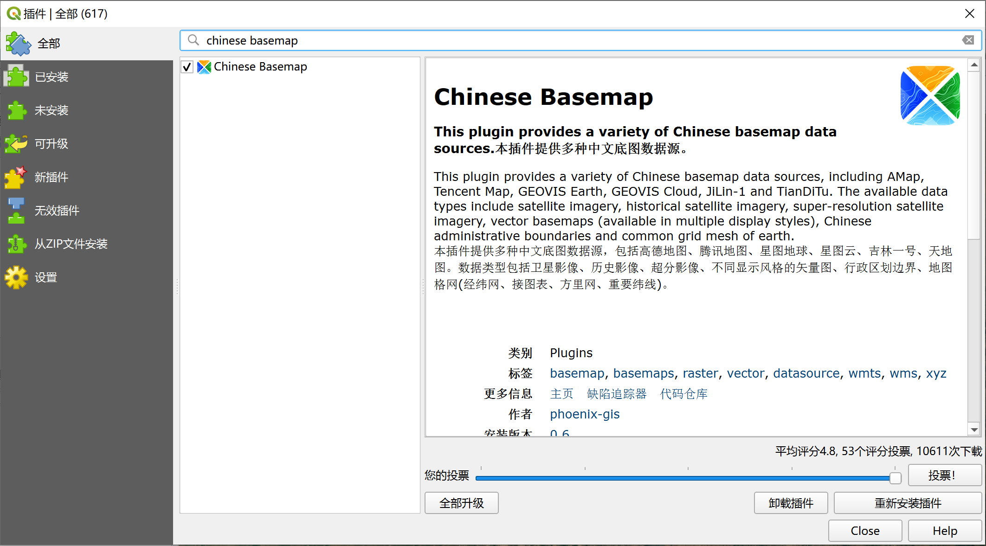The width and height of the screenshot is (986, 546).
Task: Close the plugin manager window
Action: pos(970,13)
